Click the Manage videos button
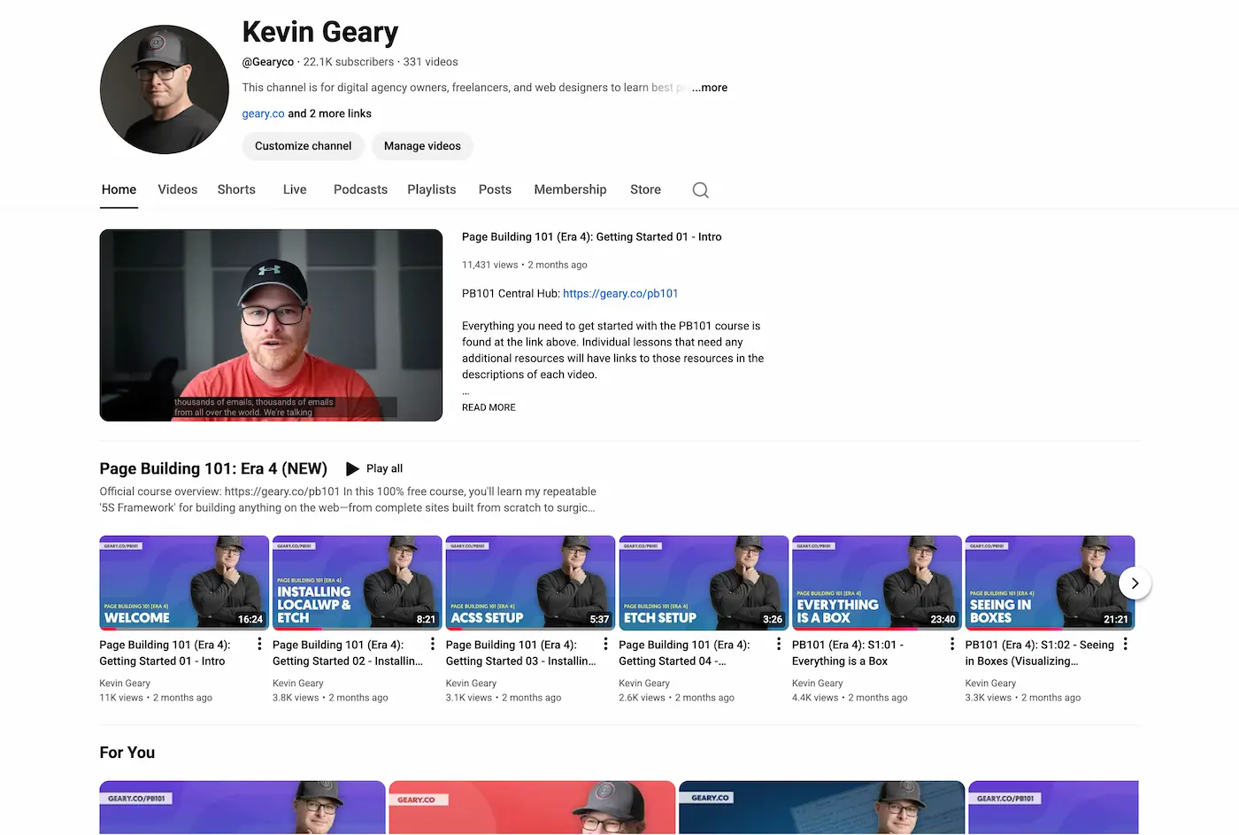The image size is (1239, 835). (422, 146)
